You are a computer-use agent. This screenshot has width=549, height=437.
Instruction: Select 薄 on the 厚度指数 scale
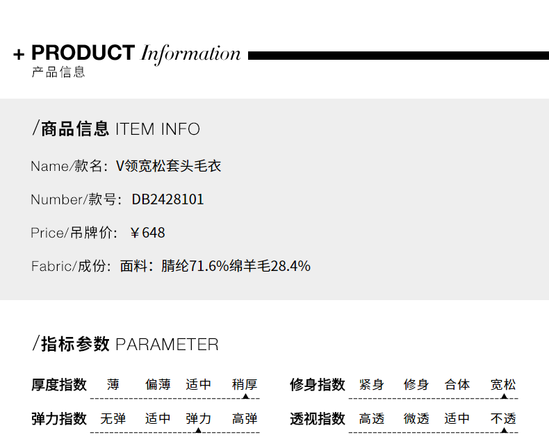pos(113,384)
